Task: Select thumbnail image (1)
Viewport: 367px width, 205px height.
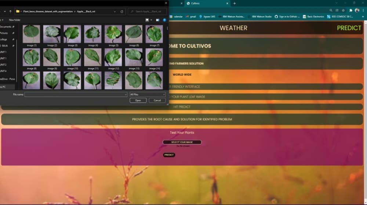Action: 31,36
